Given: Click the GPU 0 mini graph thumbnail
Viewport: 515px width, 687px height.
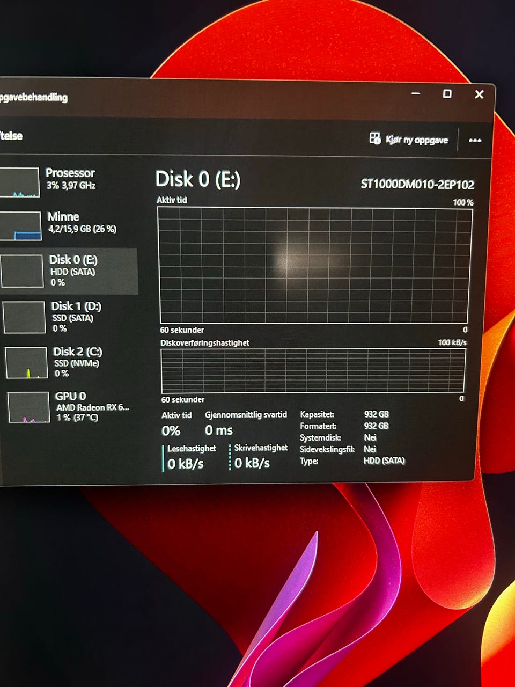Looking at the screenshot, I should [29, 407].
